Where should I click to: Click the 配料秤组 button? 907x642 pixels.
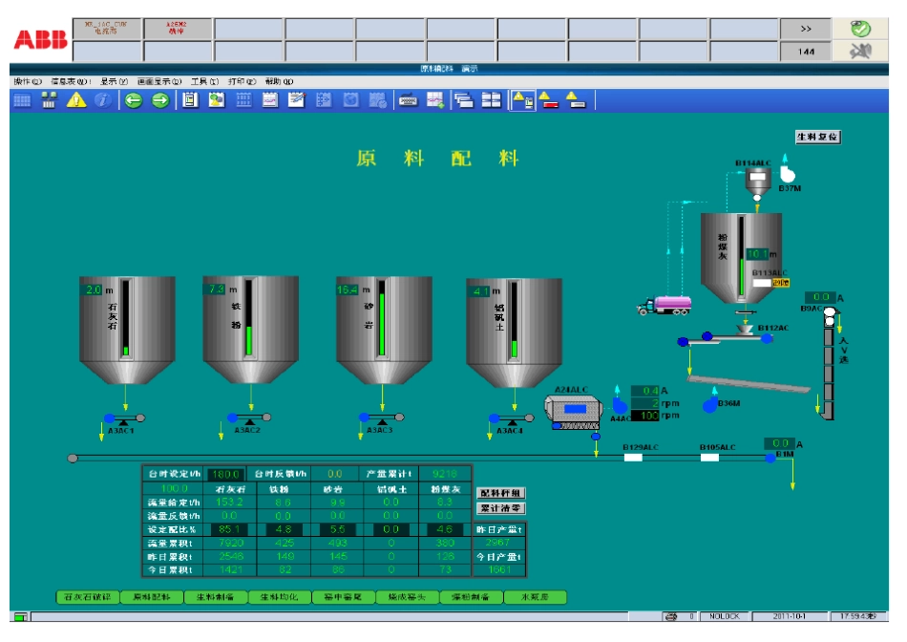click(x=501, y=493)
